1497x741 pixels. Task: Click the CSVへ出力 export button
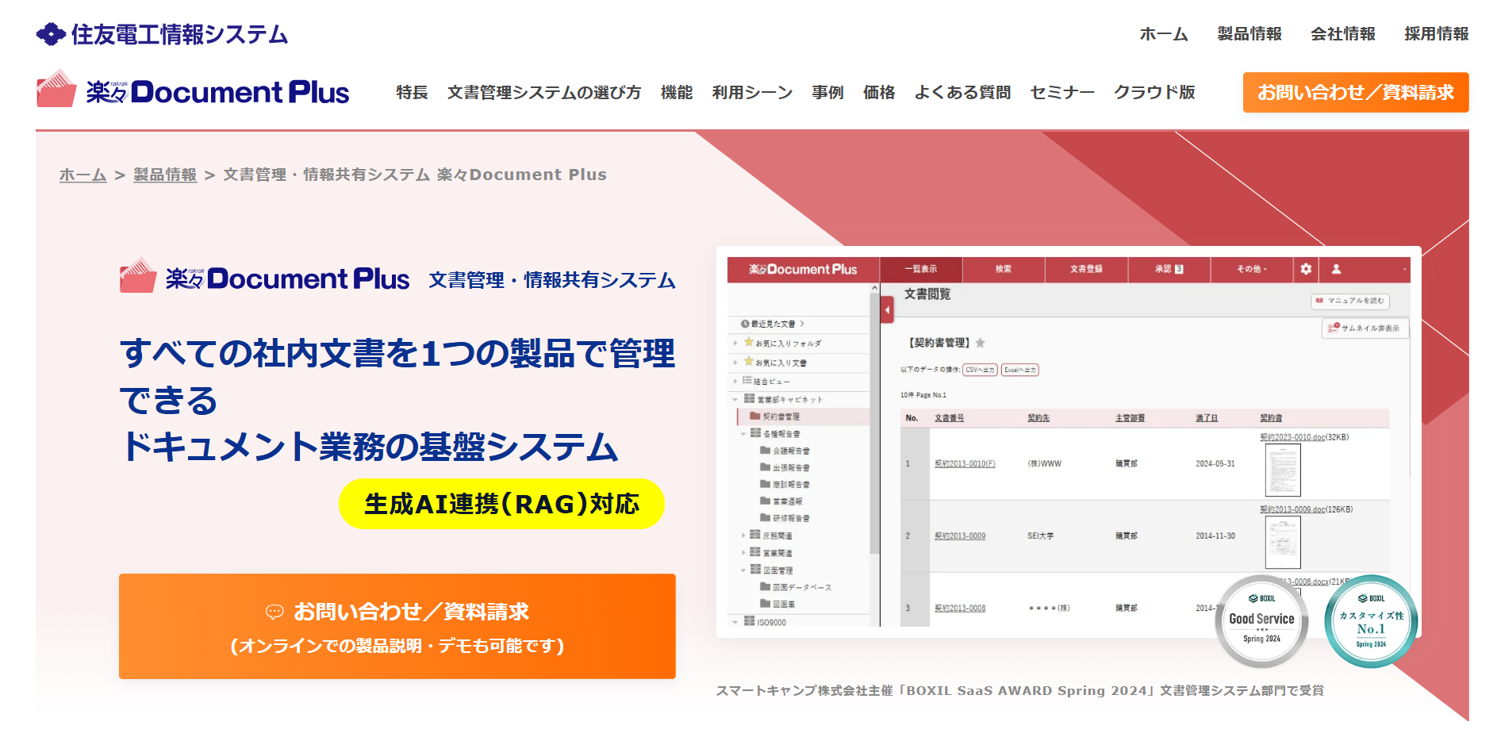click(980, 370)
